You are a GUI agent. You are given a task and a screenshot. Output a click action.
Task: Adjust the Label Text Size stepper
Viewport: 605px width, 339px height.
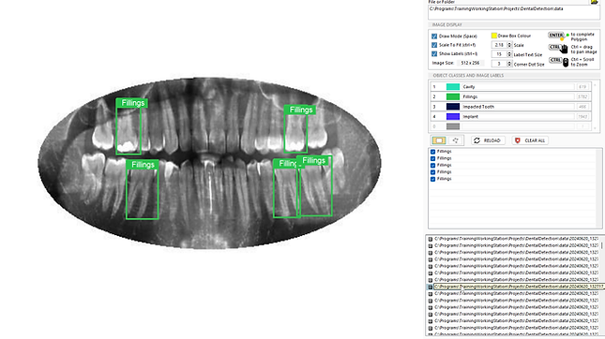(x=509, y=54)
